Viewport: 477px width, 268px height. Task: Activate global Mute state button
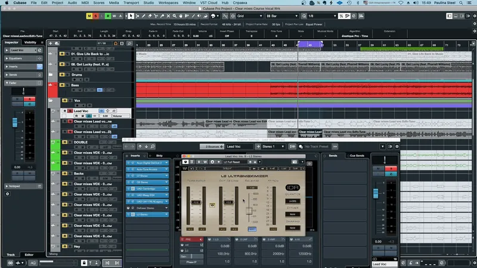[89, 16]
